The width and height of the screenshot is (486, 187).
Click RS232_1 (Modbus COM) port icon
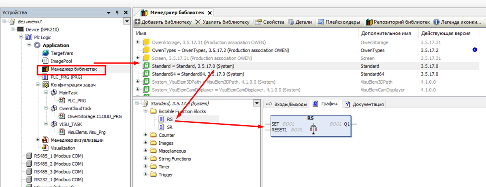pyautogui.click(x=29, y=179)
